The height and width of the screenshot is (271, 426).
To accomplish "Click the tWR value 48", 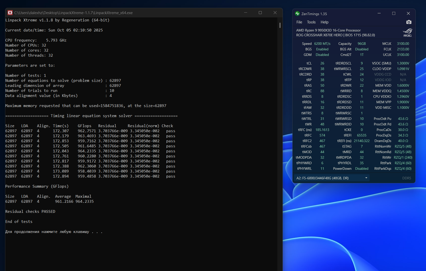I will point(322,124).
